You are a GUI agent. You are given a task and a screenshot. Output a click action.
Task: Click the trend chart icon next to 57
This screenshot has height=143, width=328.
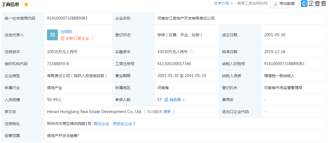click(166, 100)
